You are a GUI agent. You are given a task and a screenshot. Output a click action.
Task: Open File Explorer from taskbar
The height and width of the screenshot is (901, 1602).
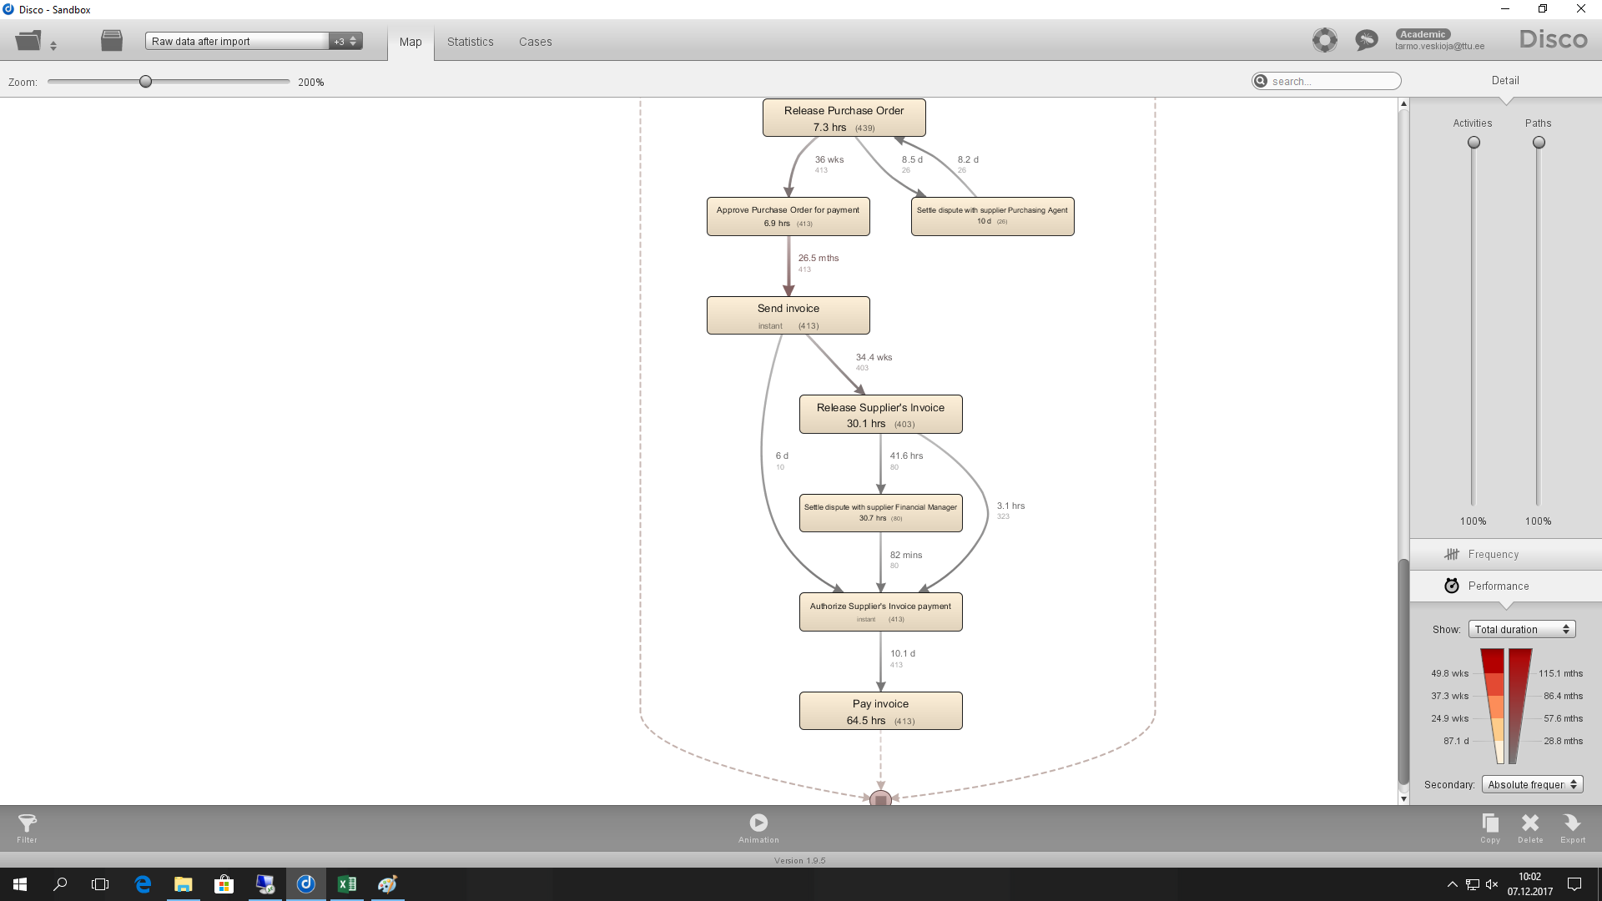pos(183,884)
